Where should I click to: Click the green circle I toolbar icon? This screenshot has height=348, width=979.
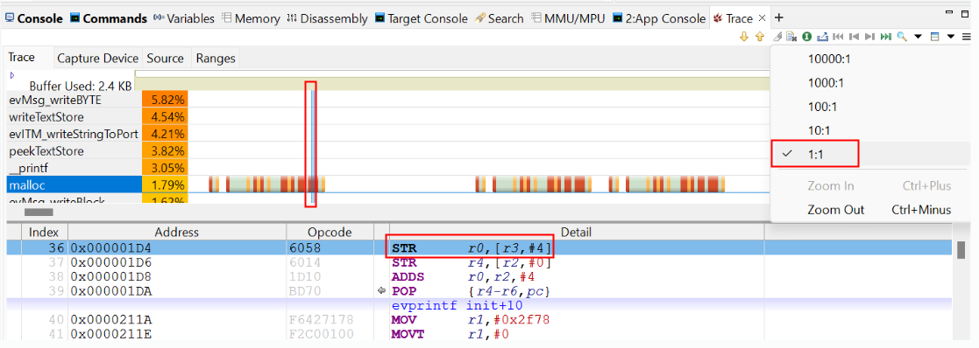[x=806, y=36]
